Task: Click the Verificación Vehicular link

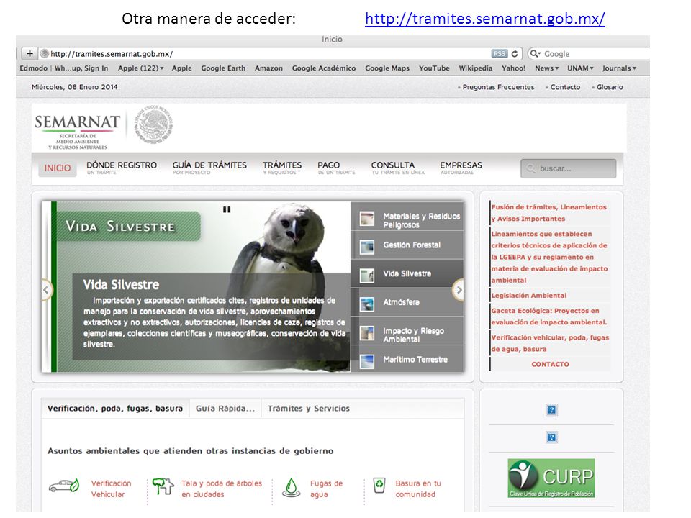Action: click(x=111, y=489)
